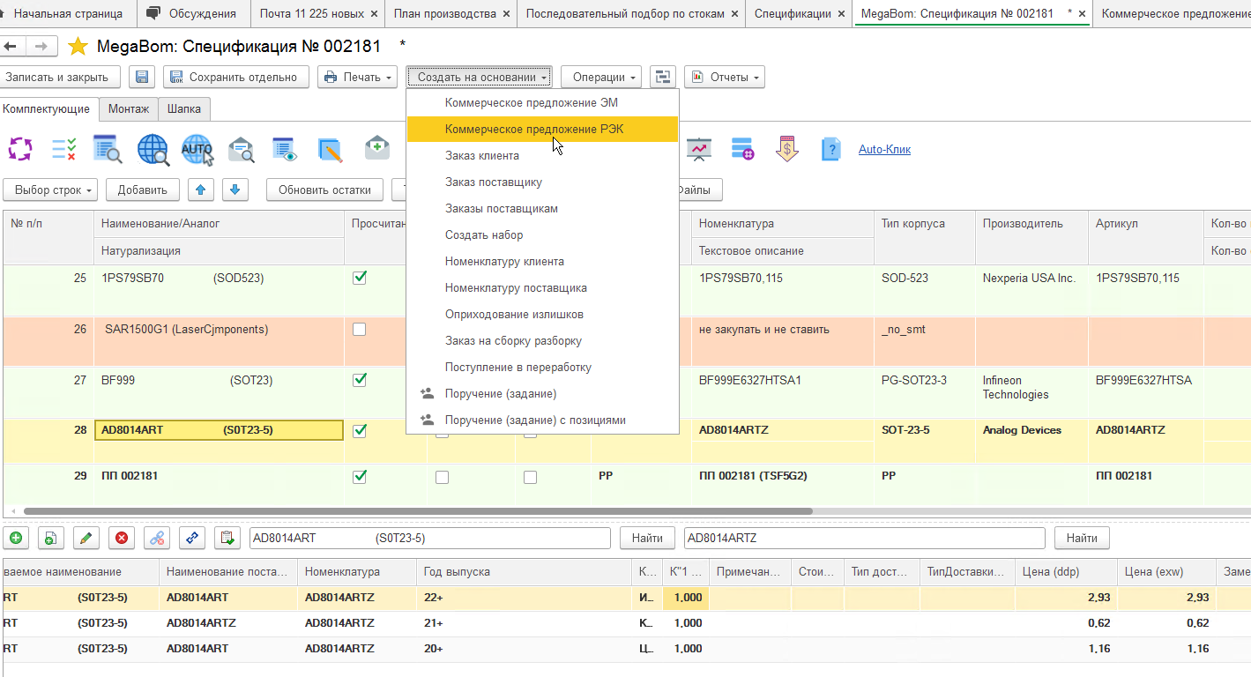Click the globe search icon
The image size is (1251, 677).
point(153,150)
